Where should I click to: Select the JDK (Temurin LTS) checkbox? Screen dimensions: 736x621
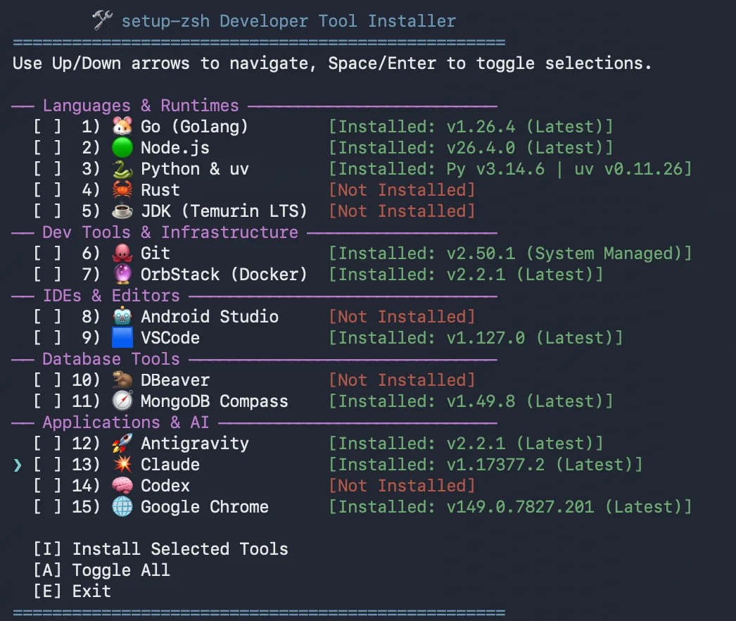[x=47, y=211]
